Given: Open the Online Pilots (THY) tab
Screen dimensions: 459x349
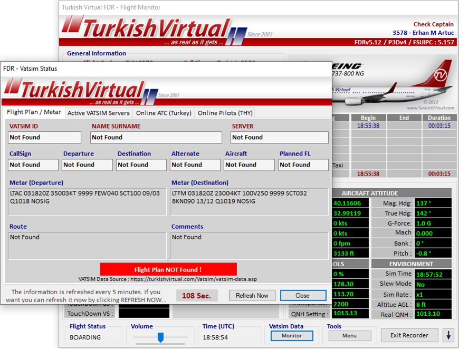Looking at the screenshot, I should coord(225,113).
